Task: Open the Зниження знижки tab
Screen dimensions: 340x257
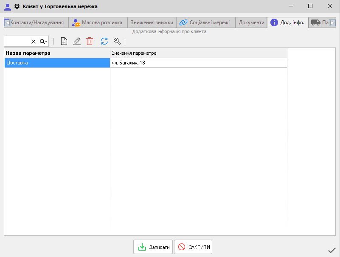Action: [152, 22]
